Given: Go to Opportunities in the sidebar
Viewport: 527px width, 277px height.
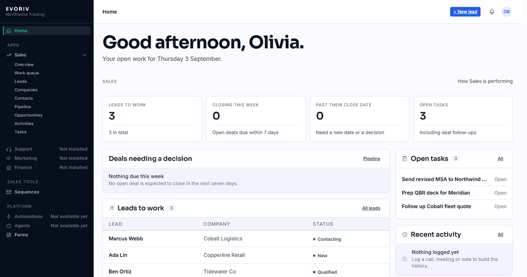Looking at the screenshot, I should pyautogui.click(x=29, y=115).
